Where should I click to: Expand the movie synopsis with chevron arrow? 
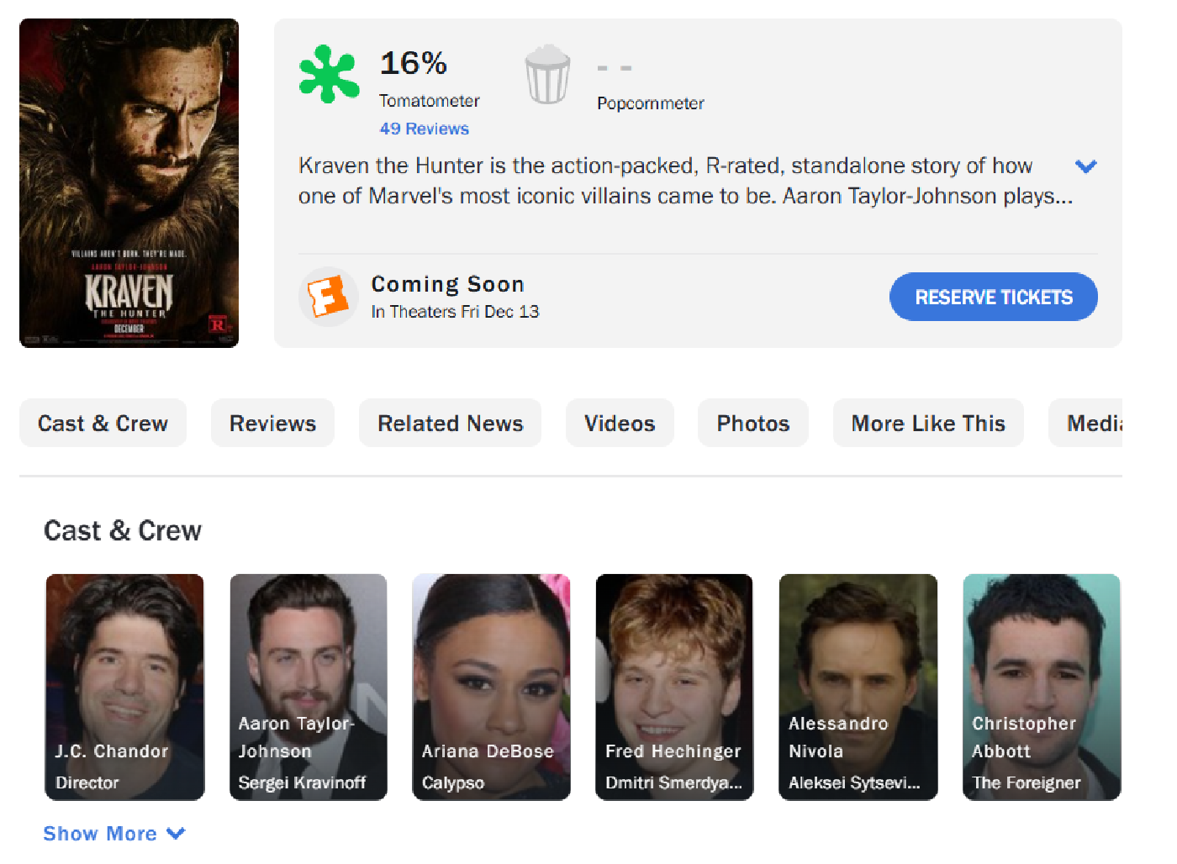1086,166
